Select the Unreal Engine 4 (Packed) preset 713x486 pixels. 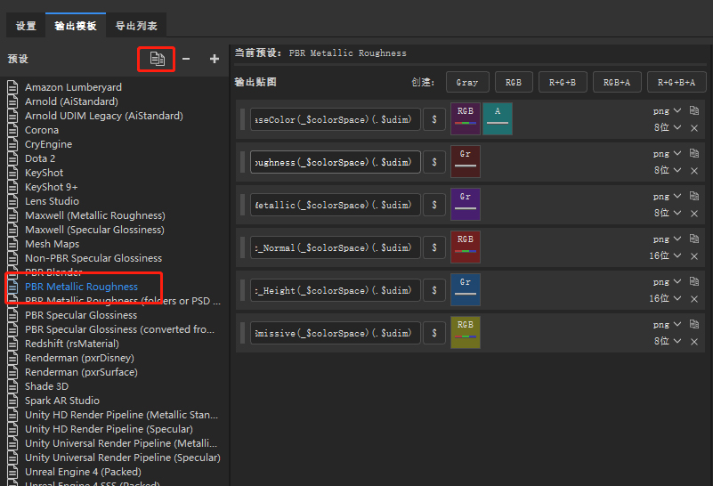click(x=83, y=472)
